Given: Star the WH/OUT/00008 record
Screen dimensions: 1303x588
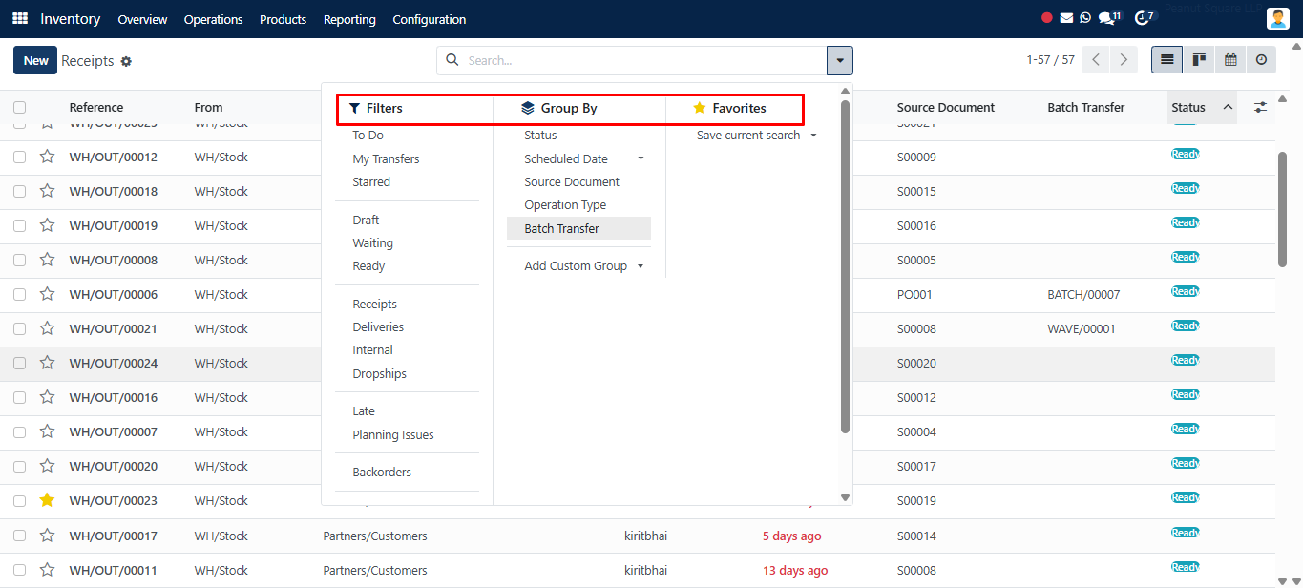Looking at the screenshot, I should (47, 260).
